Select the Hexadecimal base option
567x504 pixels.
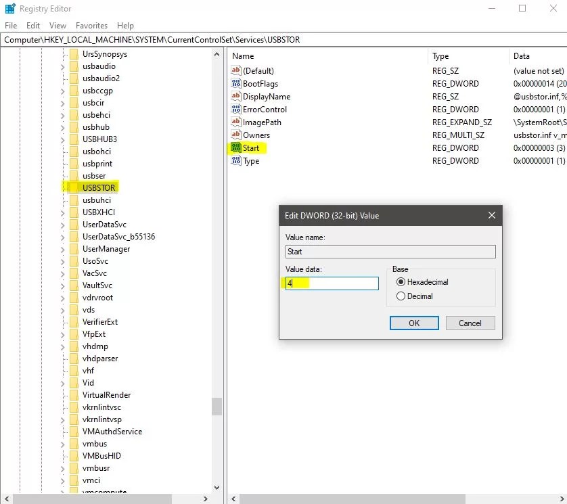coord(401,282)
